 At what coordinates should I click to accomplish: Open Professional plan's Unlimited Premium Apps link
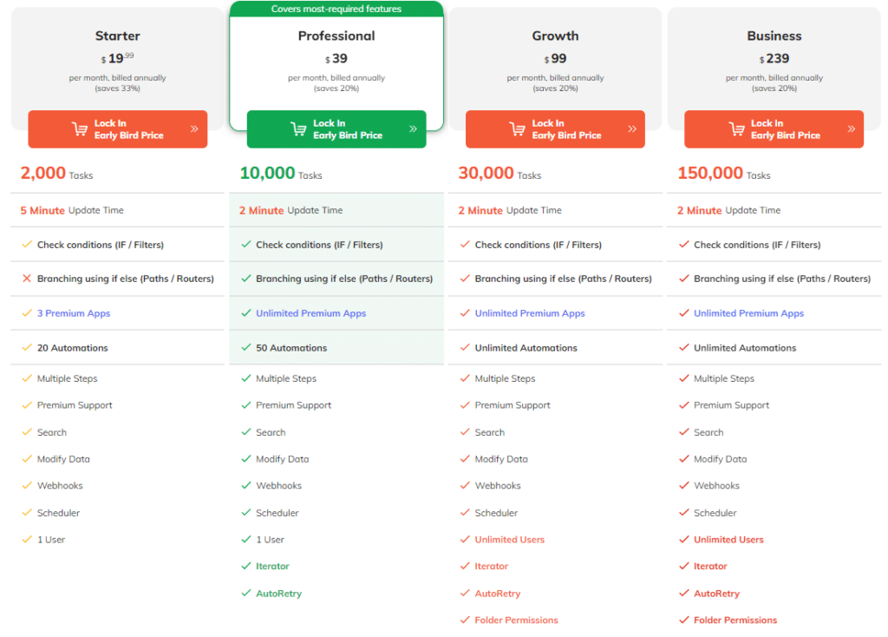[x=310, y=313]
